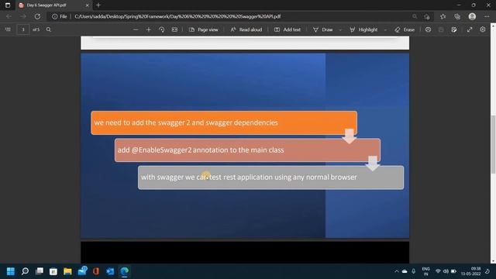Open the PDF table of contents sidebar
This screenshot has width=496, height=279.
pos(8,29)
